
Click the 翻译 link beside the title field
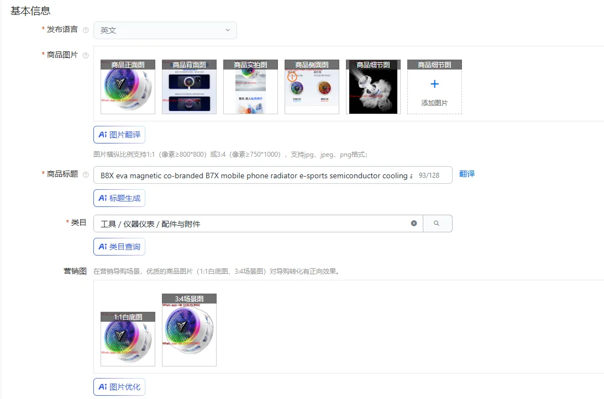pyautogui.click(x=468, y=175)
